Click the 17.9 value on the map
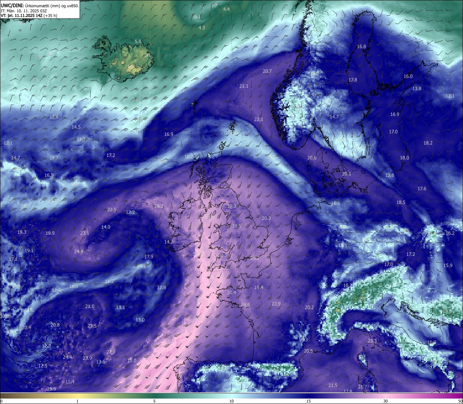The height and width of the screenshot is (404, 463). pos(149,257)
